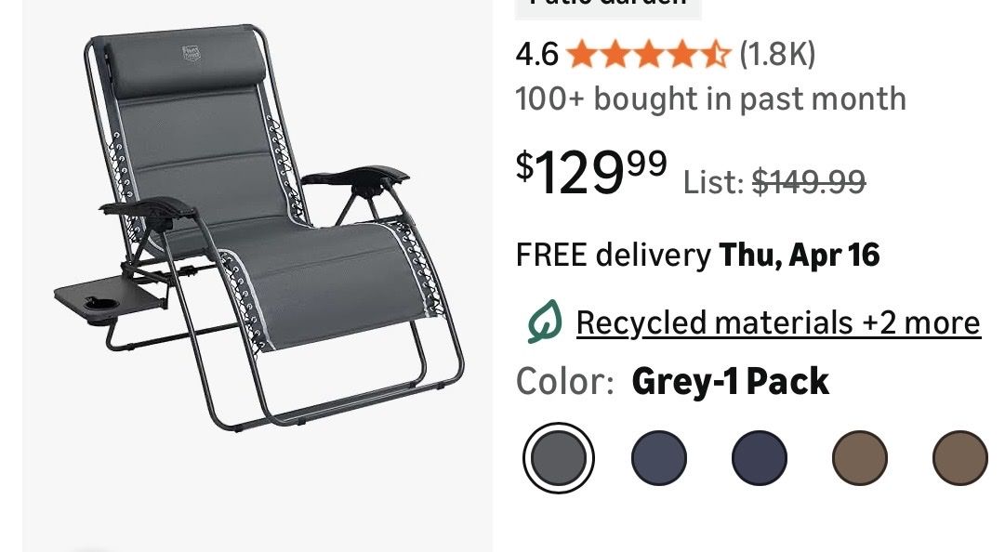Click the right armrest of the chair image
Screen dimensions: 1005x552
pos(356,177)
